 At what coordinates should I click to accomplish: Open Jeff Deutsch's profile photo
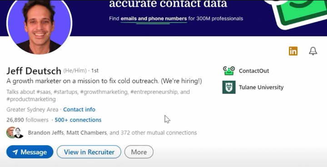pyautogui.click(x=40, y=24)
